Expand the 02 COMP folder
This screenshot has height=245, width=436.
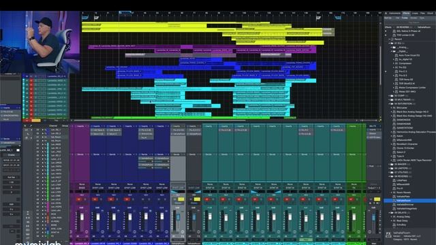pos(389,95)
